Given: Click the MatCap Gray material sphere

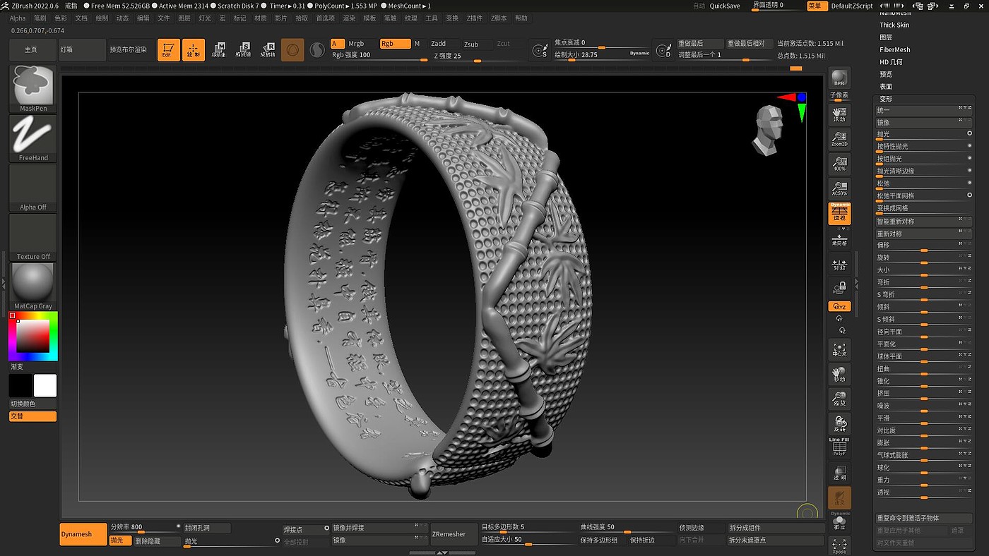Looking at the screenshot, I should click(x=33, y=284).
